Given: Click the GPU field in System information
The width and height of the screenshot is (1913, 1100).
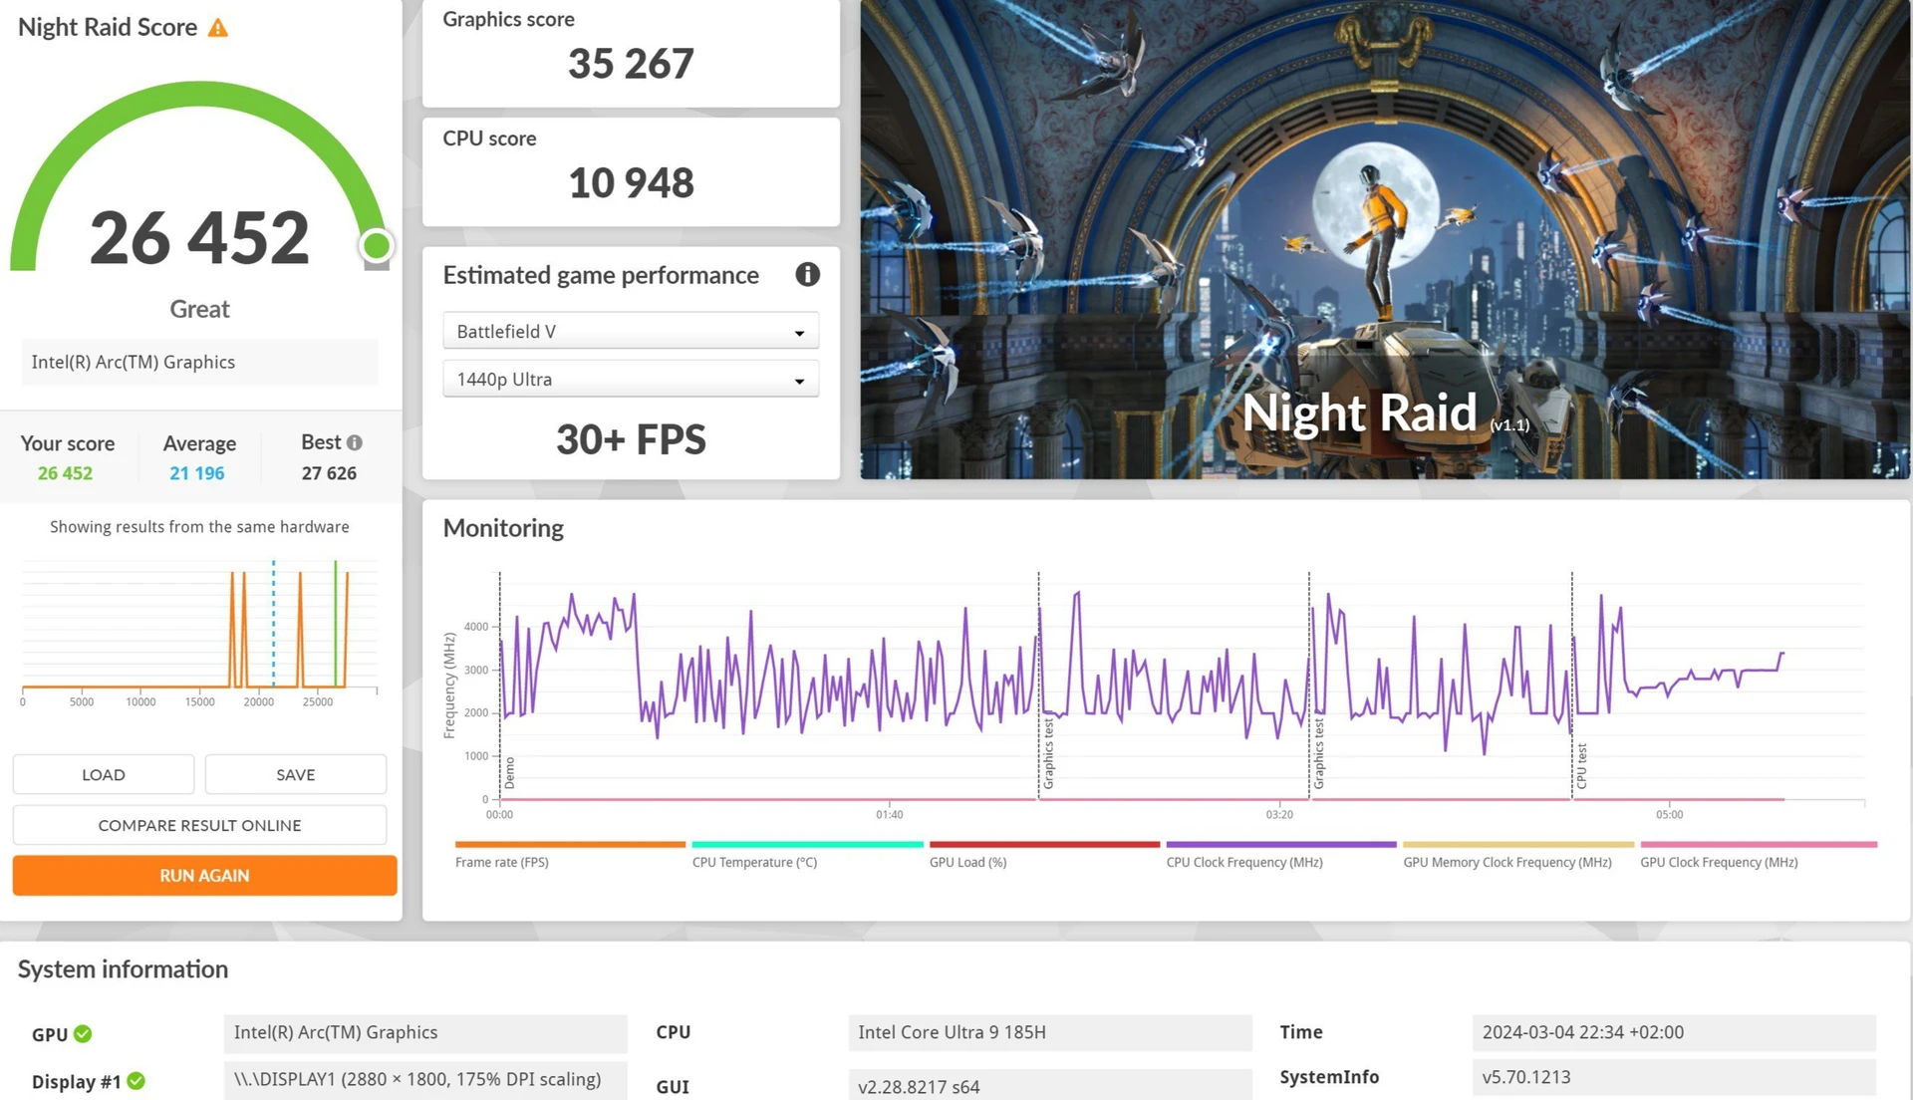Looking at the screenshot, I should [425, 1033].
